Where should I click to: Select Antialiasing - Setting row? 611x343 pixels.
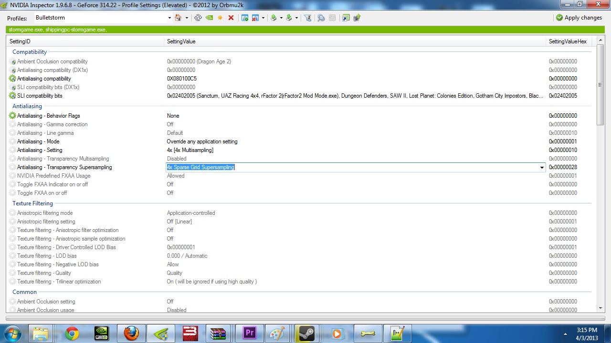coord(301,150)
